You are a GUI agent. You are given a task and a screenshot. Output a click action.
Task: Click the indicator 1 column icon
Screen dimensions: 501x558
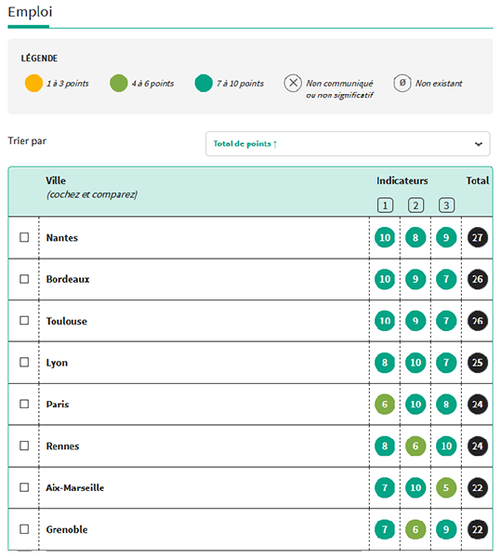tap(385, 206)
